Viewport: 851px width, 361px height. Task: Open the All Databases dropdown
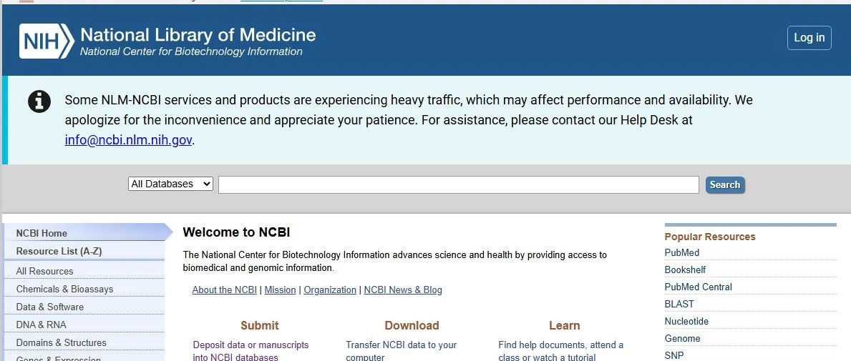[x=171, y=184]
